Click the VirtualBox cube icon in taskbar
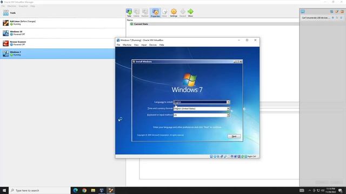 pos(102,190)
